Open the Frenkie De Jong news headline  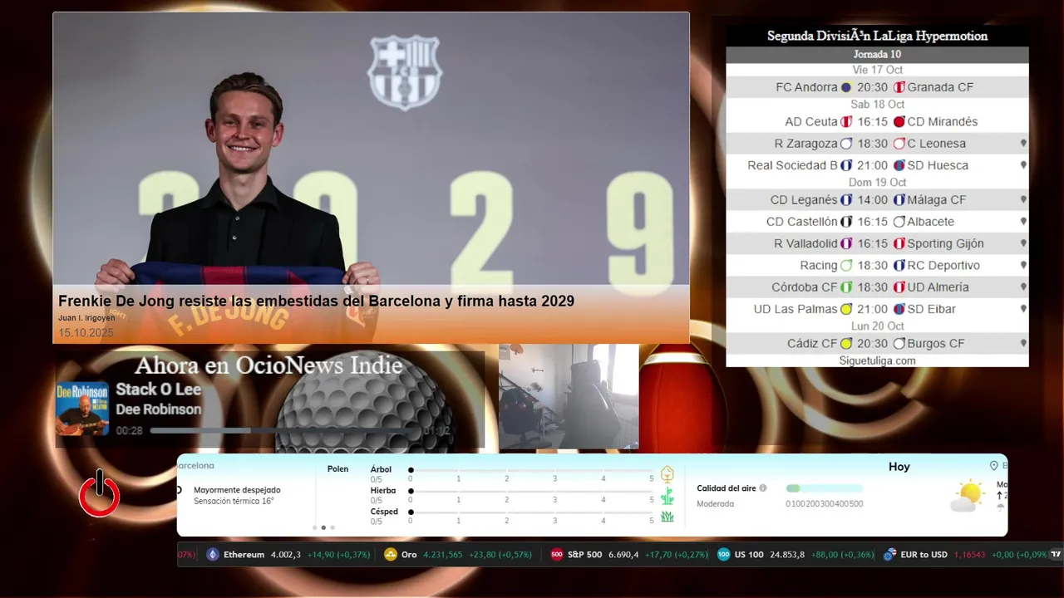[316, 301]
